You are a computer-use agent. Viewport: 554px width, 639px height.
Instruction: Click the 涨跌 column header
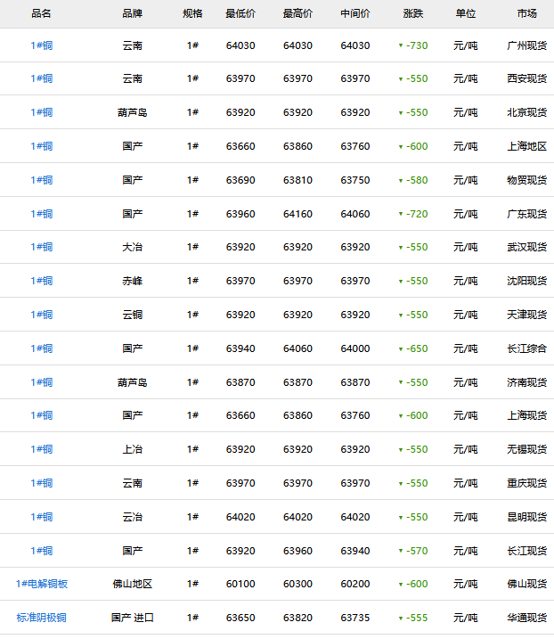coord(413,14)
